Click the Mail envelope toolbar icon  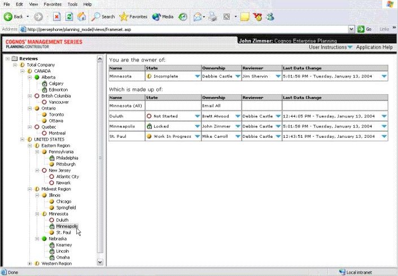198,17
